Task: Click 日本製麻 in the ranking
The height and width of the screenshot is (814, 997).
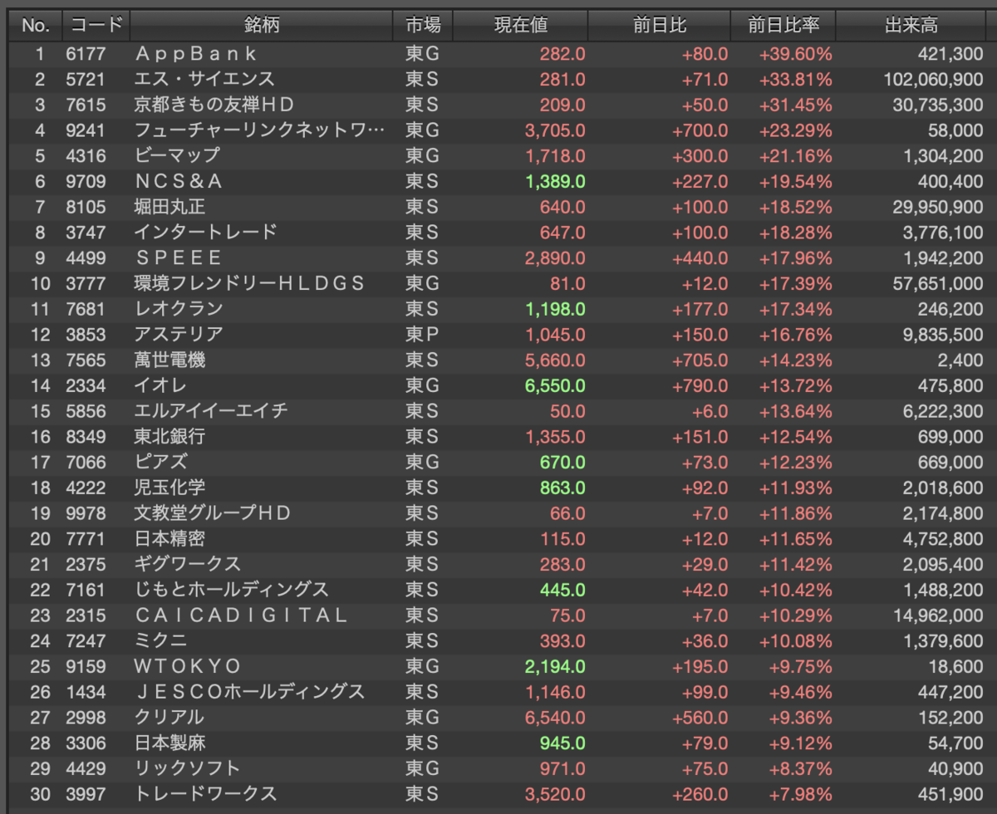Action: click(169, 742)
